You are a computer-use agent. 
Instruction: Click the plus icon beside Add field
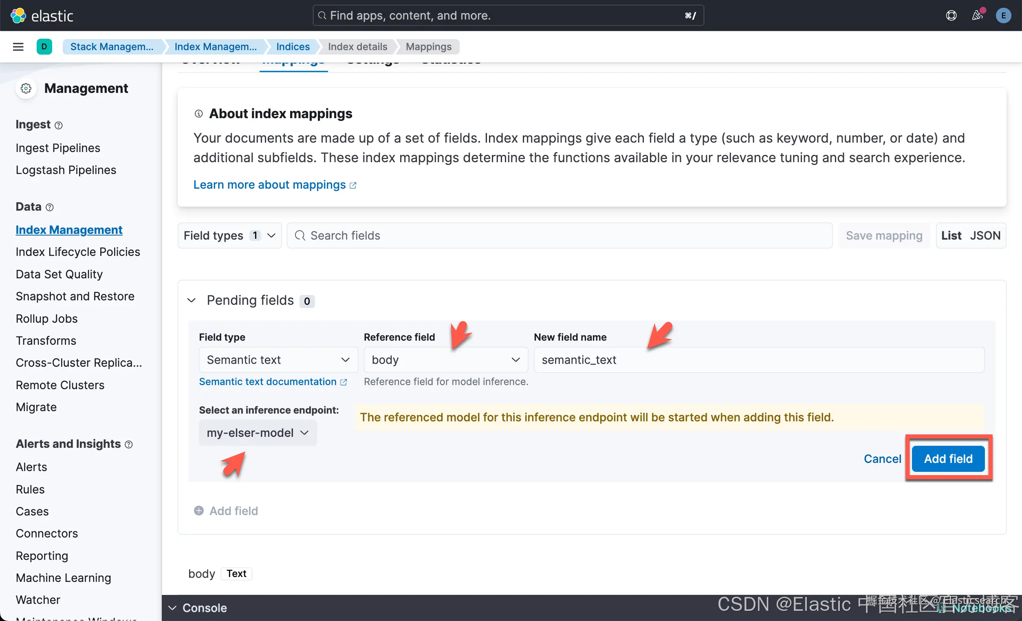[x=199, y=511]
